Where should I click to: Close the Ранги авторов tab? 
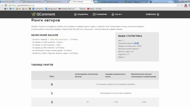click(x=92, y=2)
